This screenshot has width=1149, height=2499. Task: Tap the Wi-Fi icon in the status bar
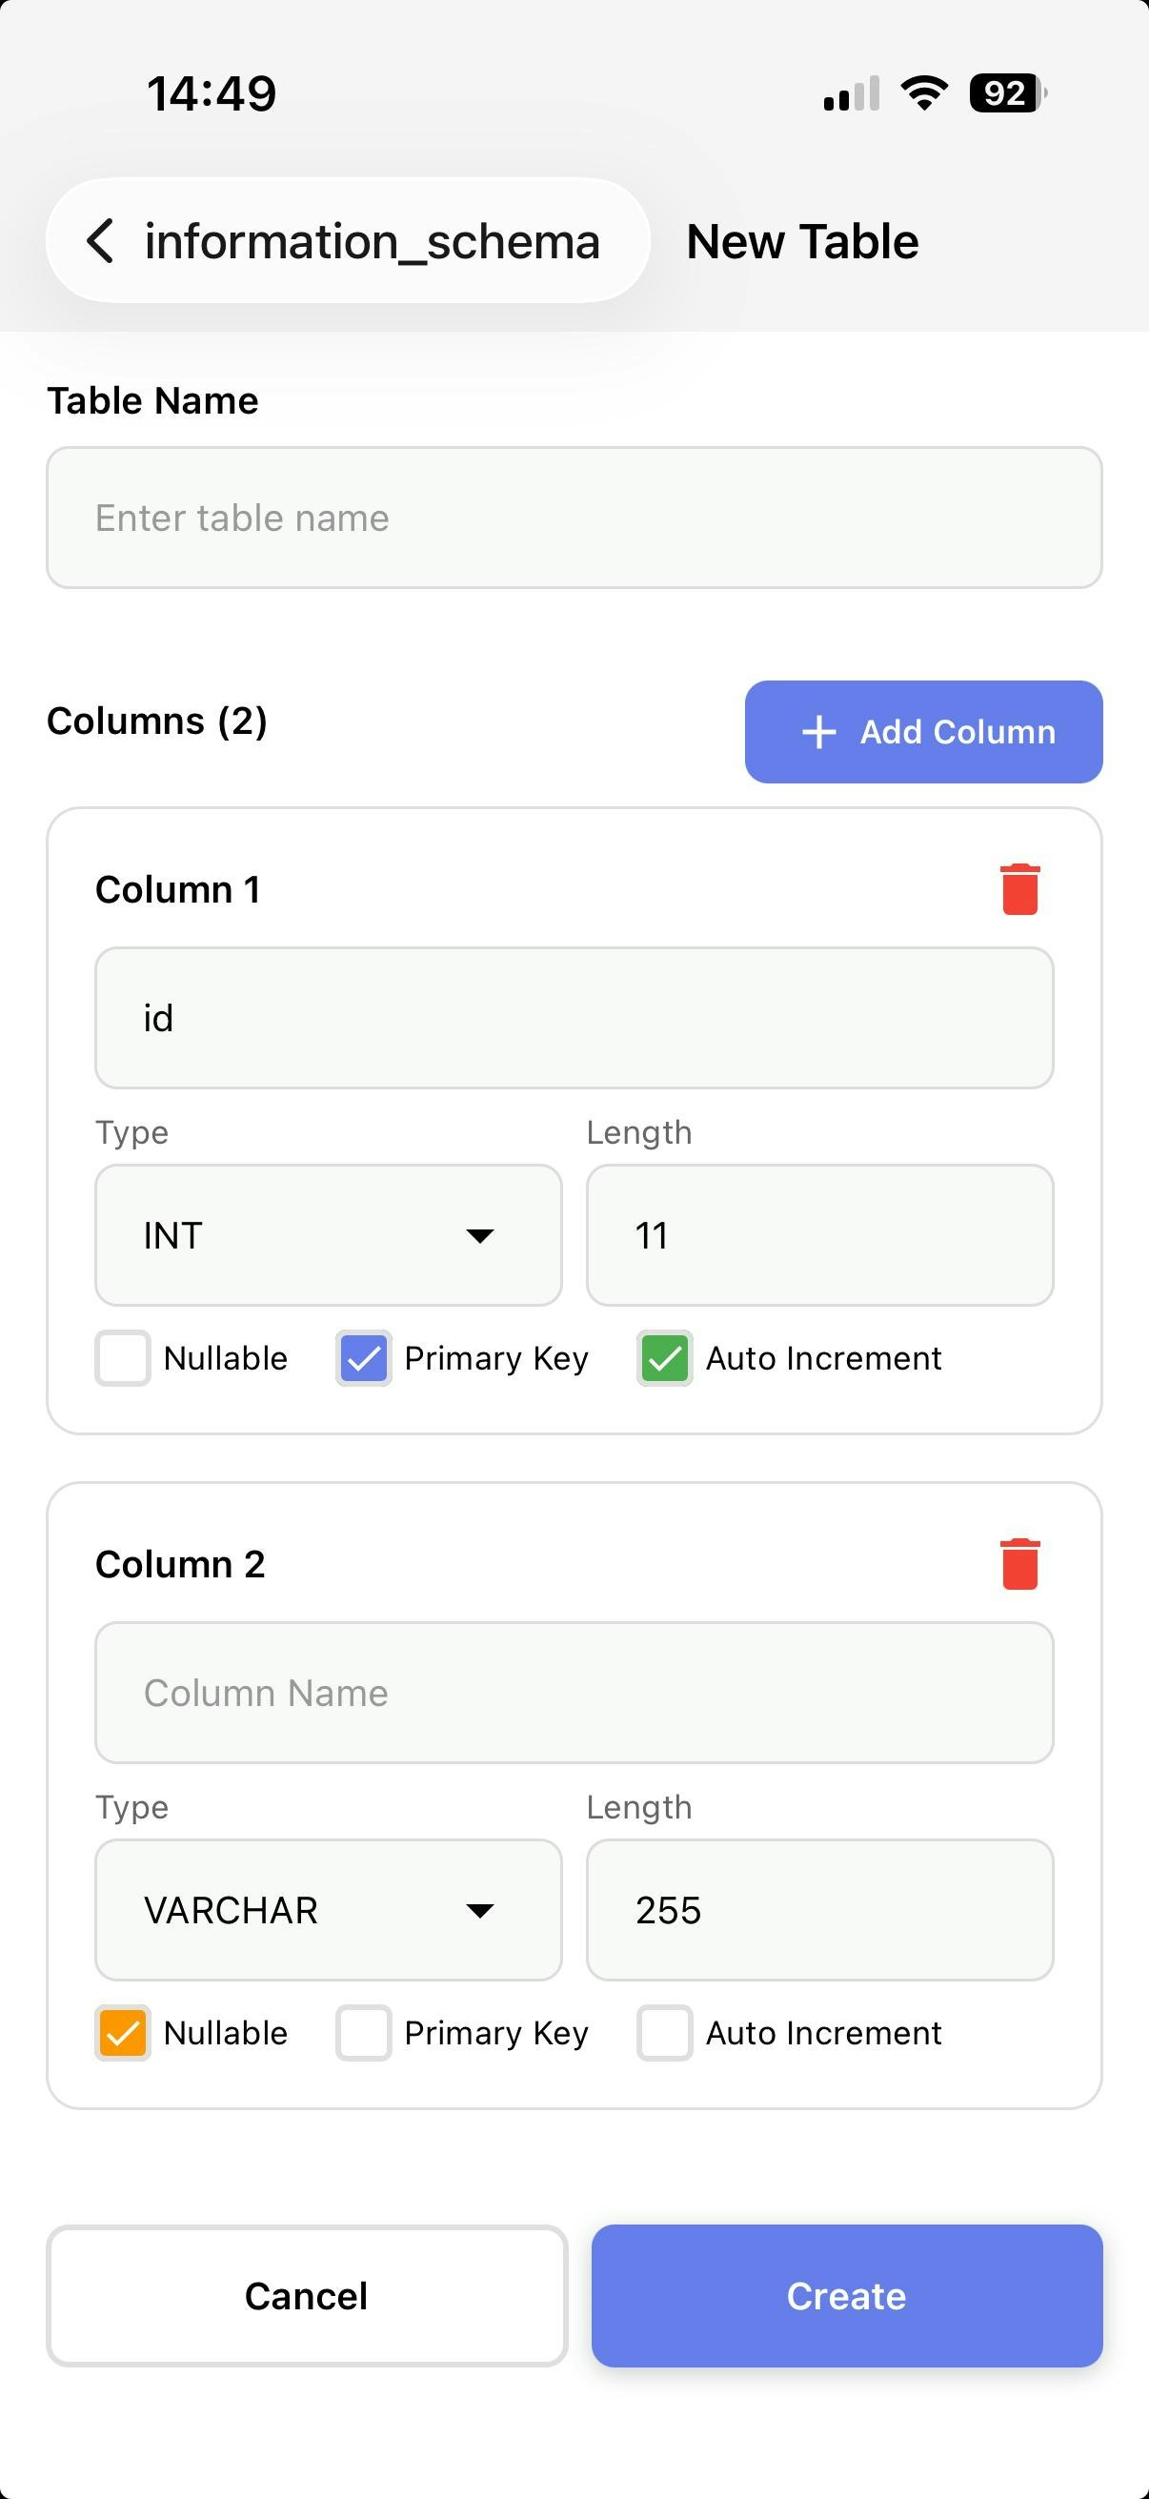tap(921, 92)
